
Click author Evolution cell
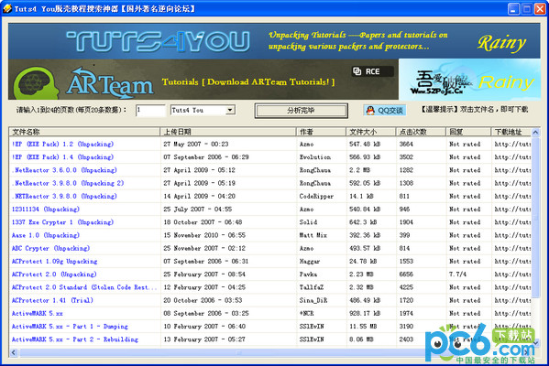[314, 157]
